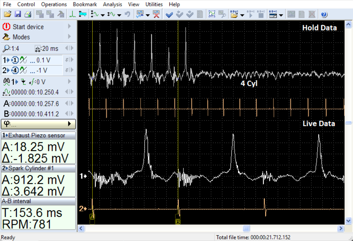Adjust channel 2 voltage stepper arrows
The image size is (353, 241).
(x=69, y=70)
